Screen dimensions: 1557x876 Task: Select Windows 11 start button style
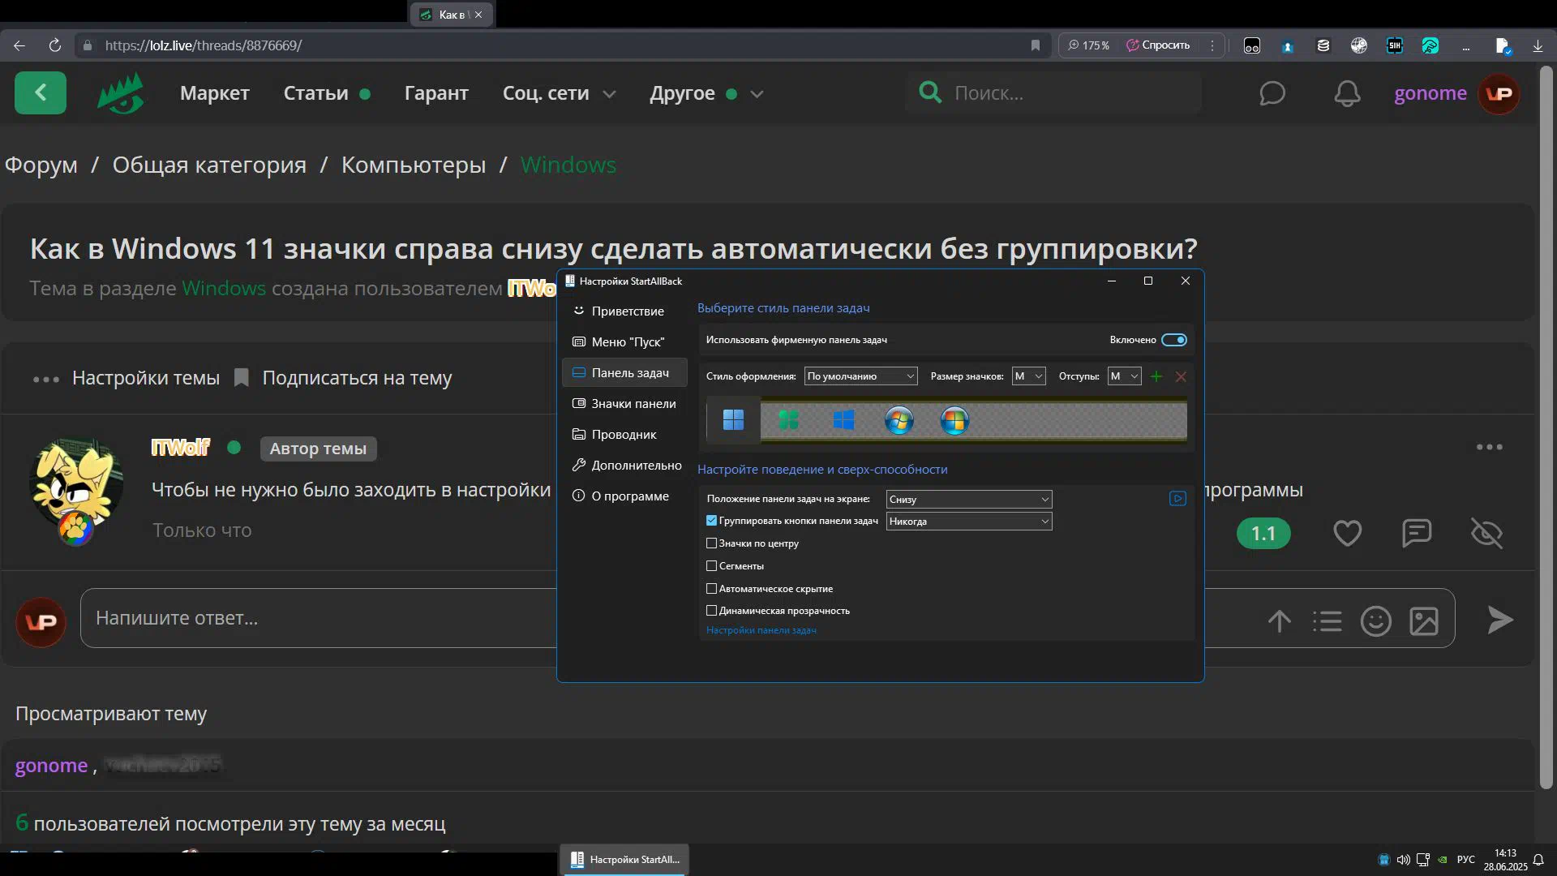(x=733, y=420)
